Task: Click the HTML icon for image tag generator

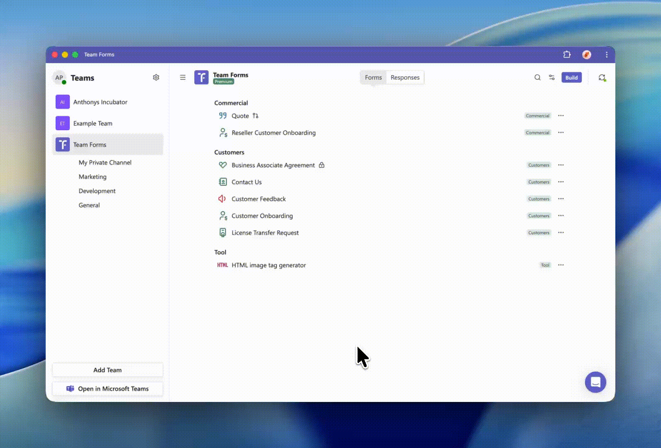Action: 223,265
